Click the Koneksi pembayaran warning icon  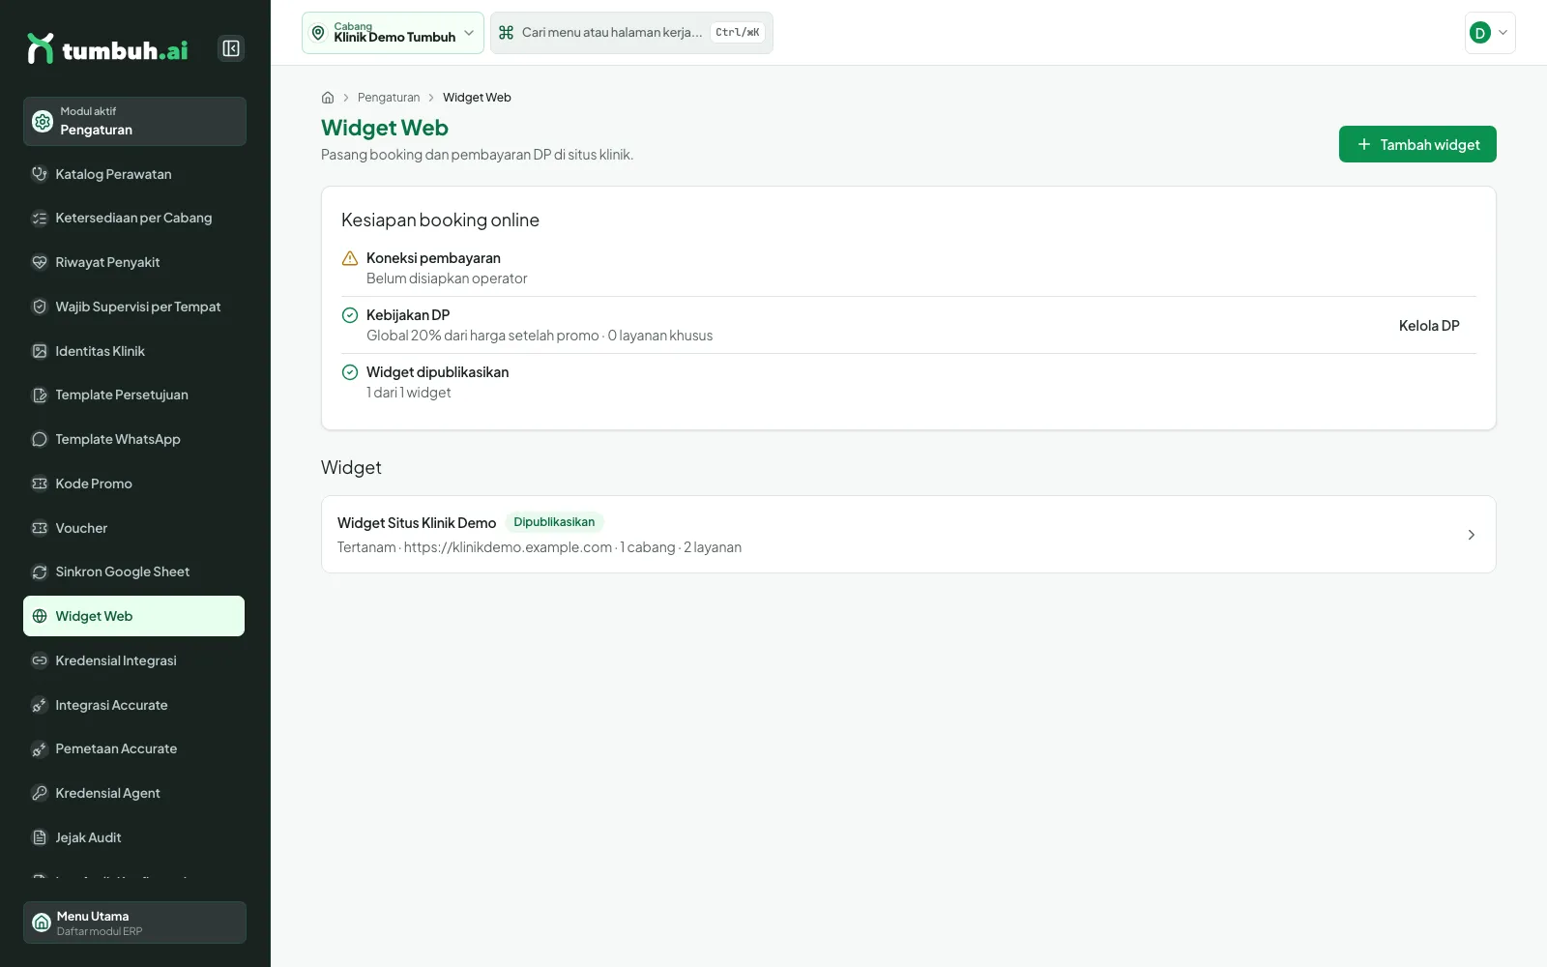(x=350, y=258)
